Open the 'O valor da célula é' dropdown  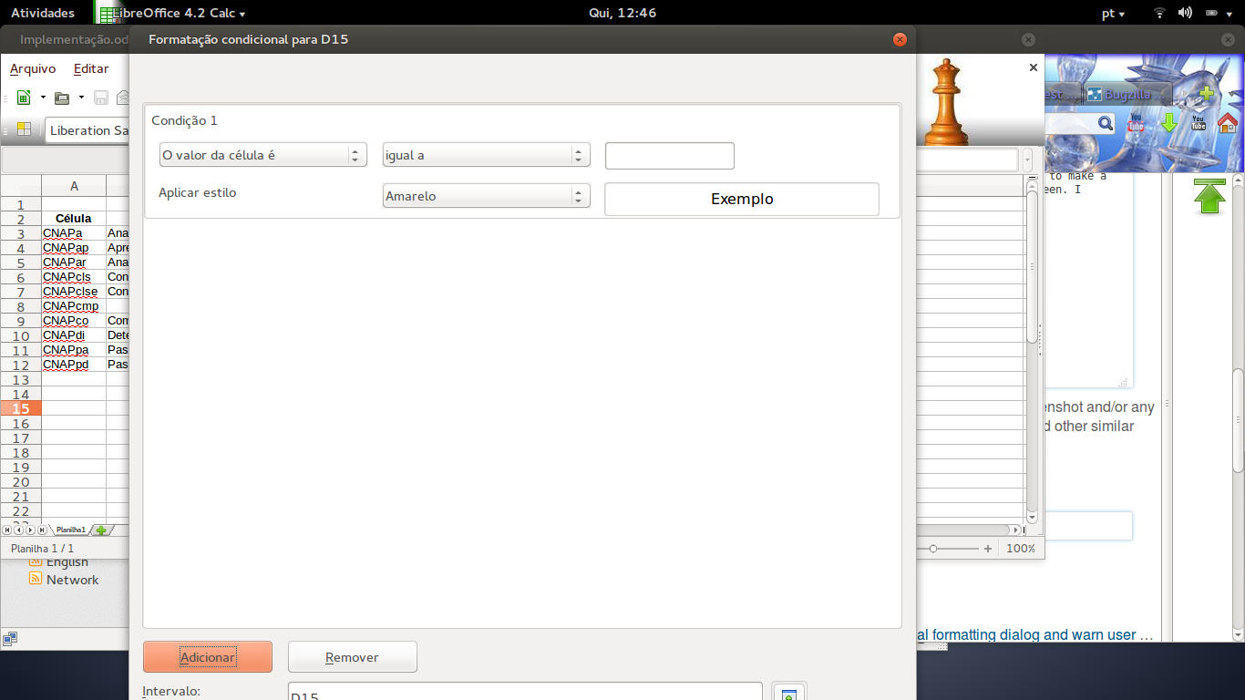pyautogui.click(x=262, y=155)
